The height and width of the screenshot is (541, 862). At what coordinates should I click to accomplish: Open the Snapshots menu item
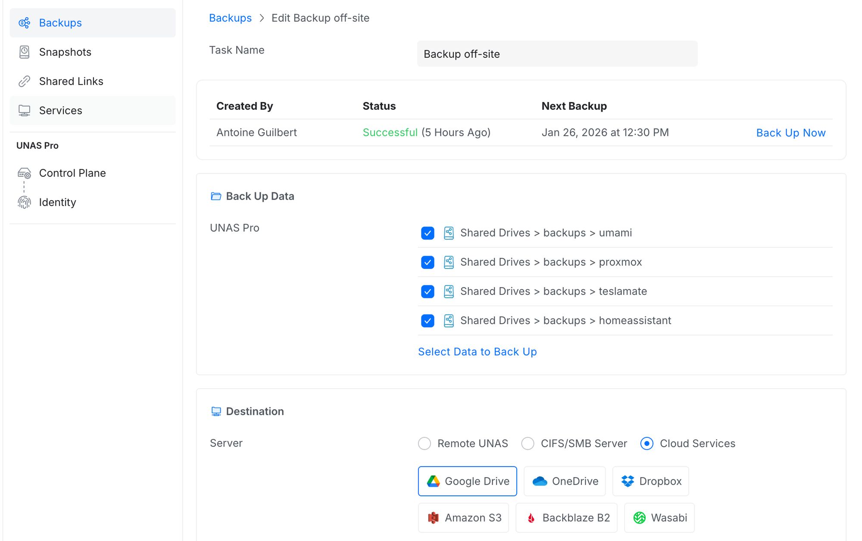point(65,52)
